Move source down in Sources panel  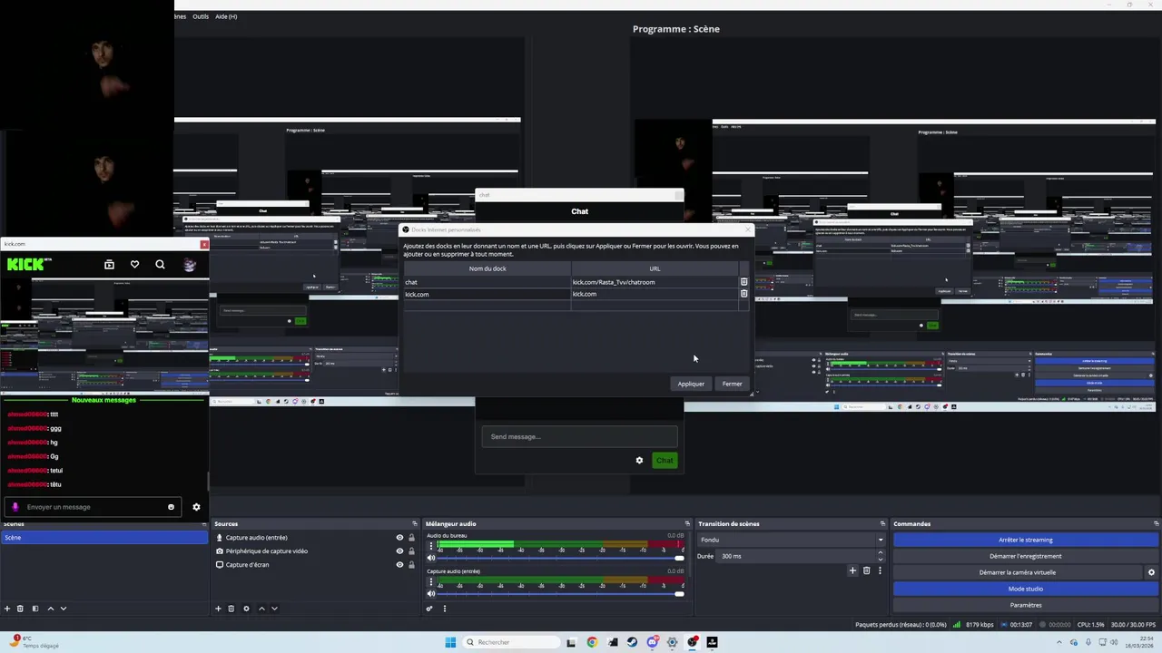274,609
